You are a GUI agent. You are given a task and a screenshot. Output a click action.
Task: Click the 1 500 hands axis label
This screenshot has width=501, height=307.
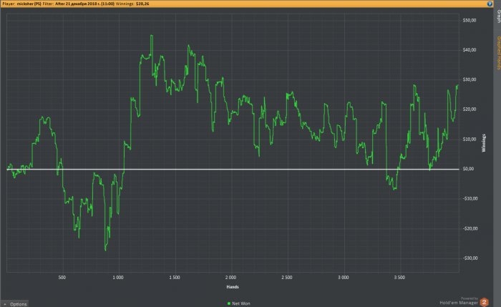(175, 277)
